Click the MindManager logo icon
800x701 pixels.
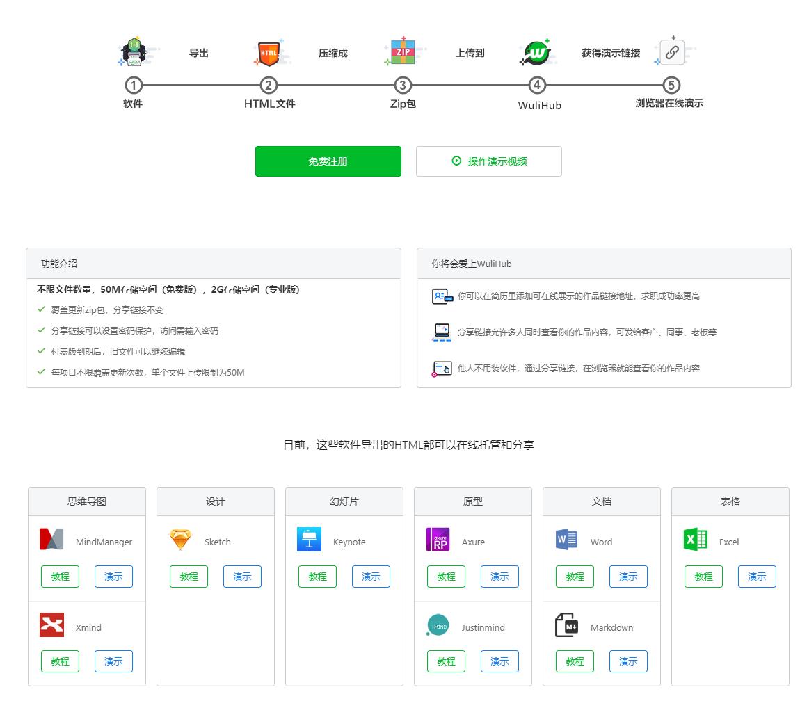pos(51,539)
